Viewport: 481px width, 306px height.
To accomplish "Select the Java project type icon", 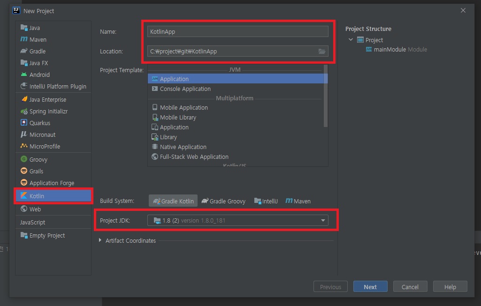I will tap(24, 28).
